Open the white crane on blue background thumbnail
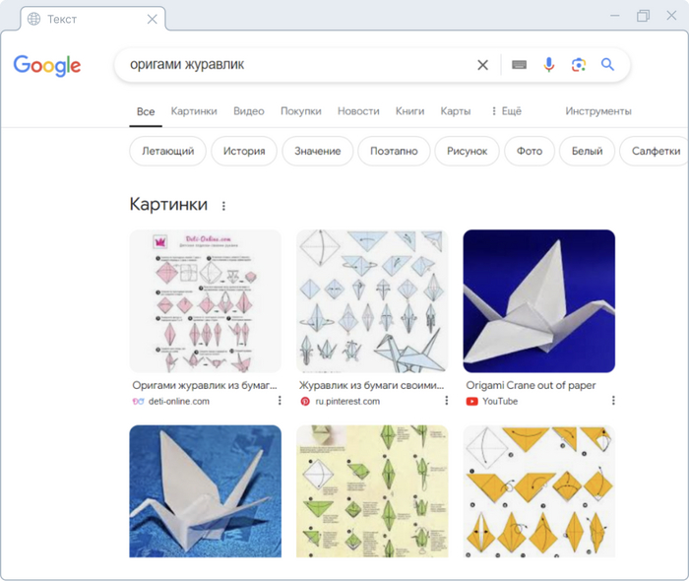This screenshot has width=689, height=581. coord(205,490)
